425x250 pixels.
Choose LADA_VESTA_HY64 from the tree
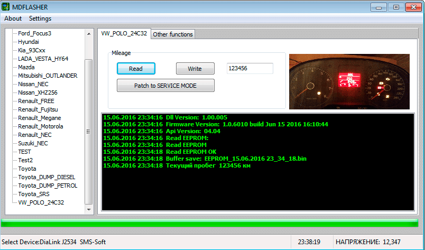tap(43, 59)
